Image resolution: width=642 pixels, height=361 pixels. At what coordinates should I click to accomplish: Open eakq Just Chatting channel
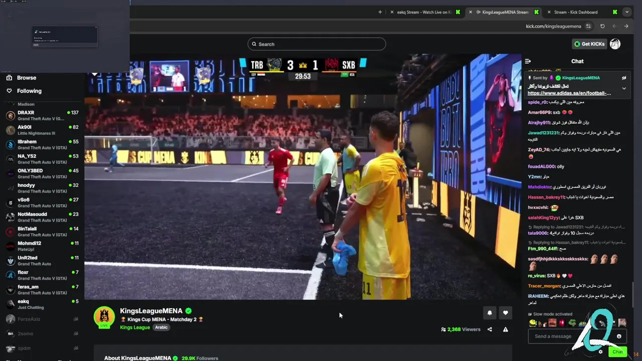pyautogui.click(x=42, y=304)
